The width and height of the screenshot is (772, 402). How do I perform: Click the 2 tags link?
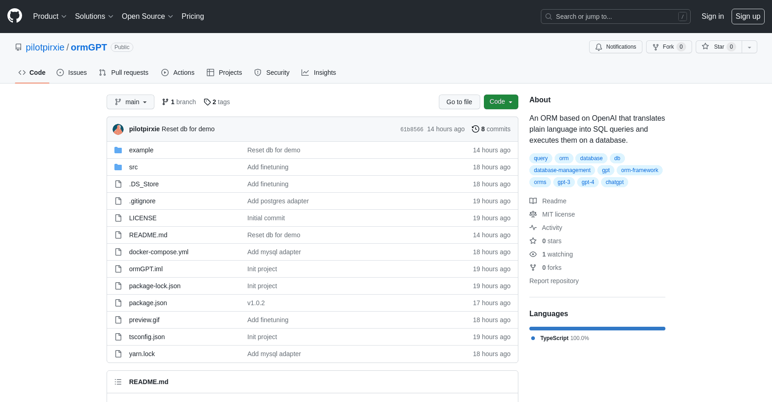(x=217, y=102)
